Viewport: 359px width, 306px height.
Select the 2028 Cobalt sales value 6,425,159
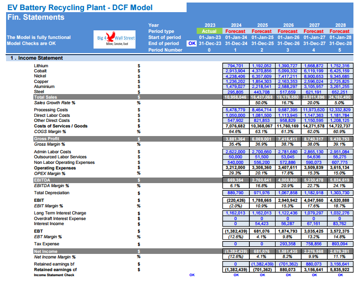(x=340, y=71)
